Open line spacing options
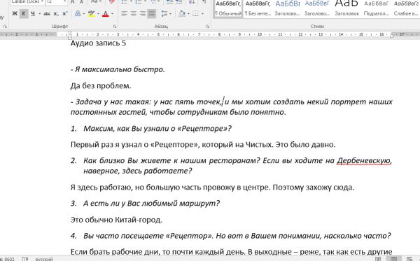420x261 pixels. [164, 13]
